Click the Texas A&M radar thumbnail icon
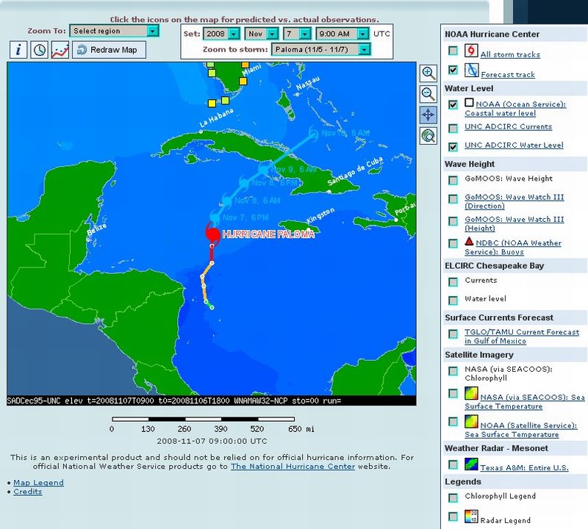Viewport: 588px width, 529px height. tap(471, 464)
